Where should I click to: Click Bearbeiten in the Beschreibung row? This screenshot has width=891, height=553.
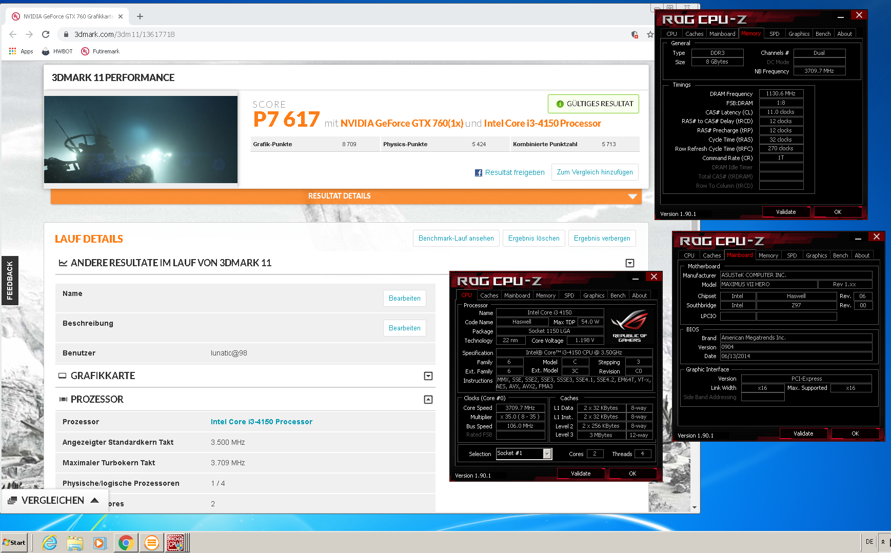click(404, 328)
